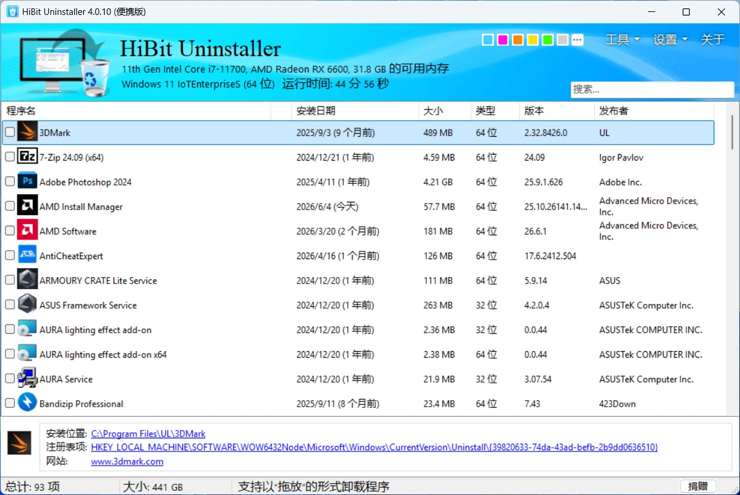Screen dimensions: 740x495
Task: Tick the AMD Software checkbox
Action: pos(10,231)
